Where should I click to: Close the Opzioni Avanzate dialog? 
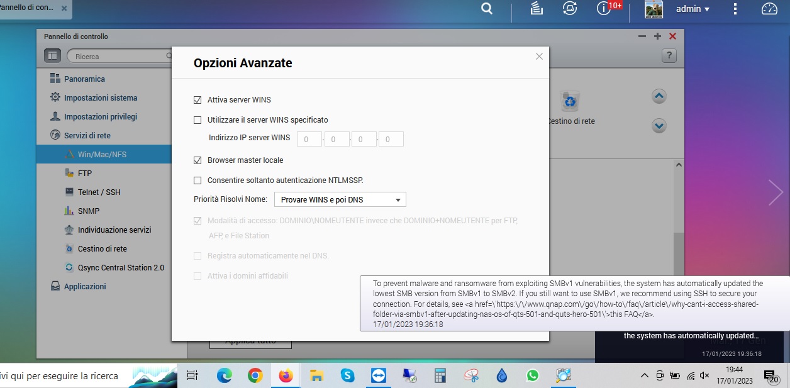[x=539, y=56]
